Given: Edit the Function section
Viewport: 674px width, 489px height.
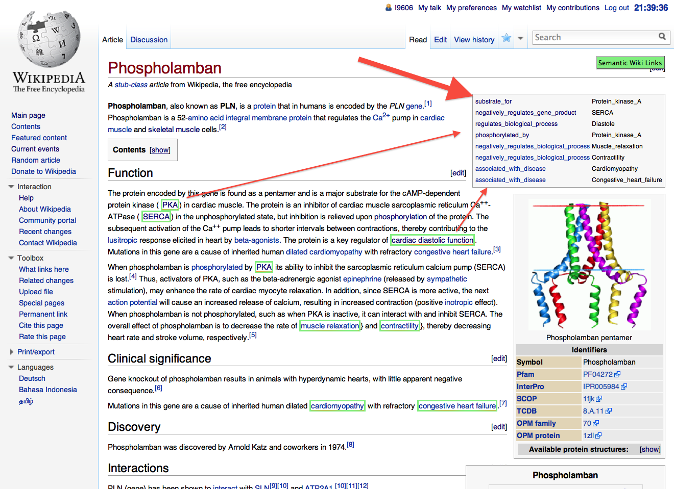Looking at the screenshot, I should point(458,173).
